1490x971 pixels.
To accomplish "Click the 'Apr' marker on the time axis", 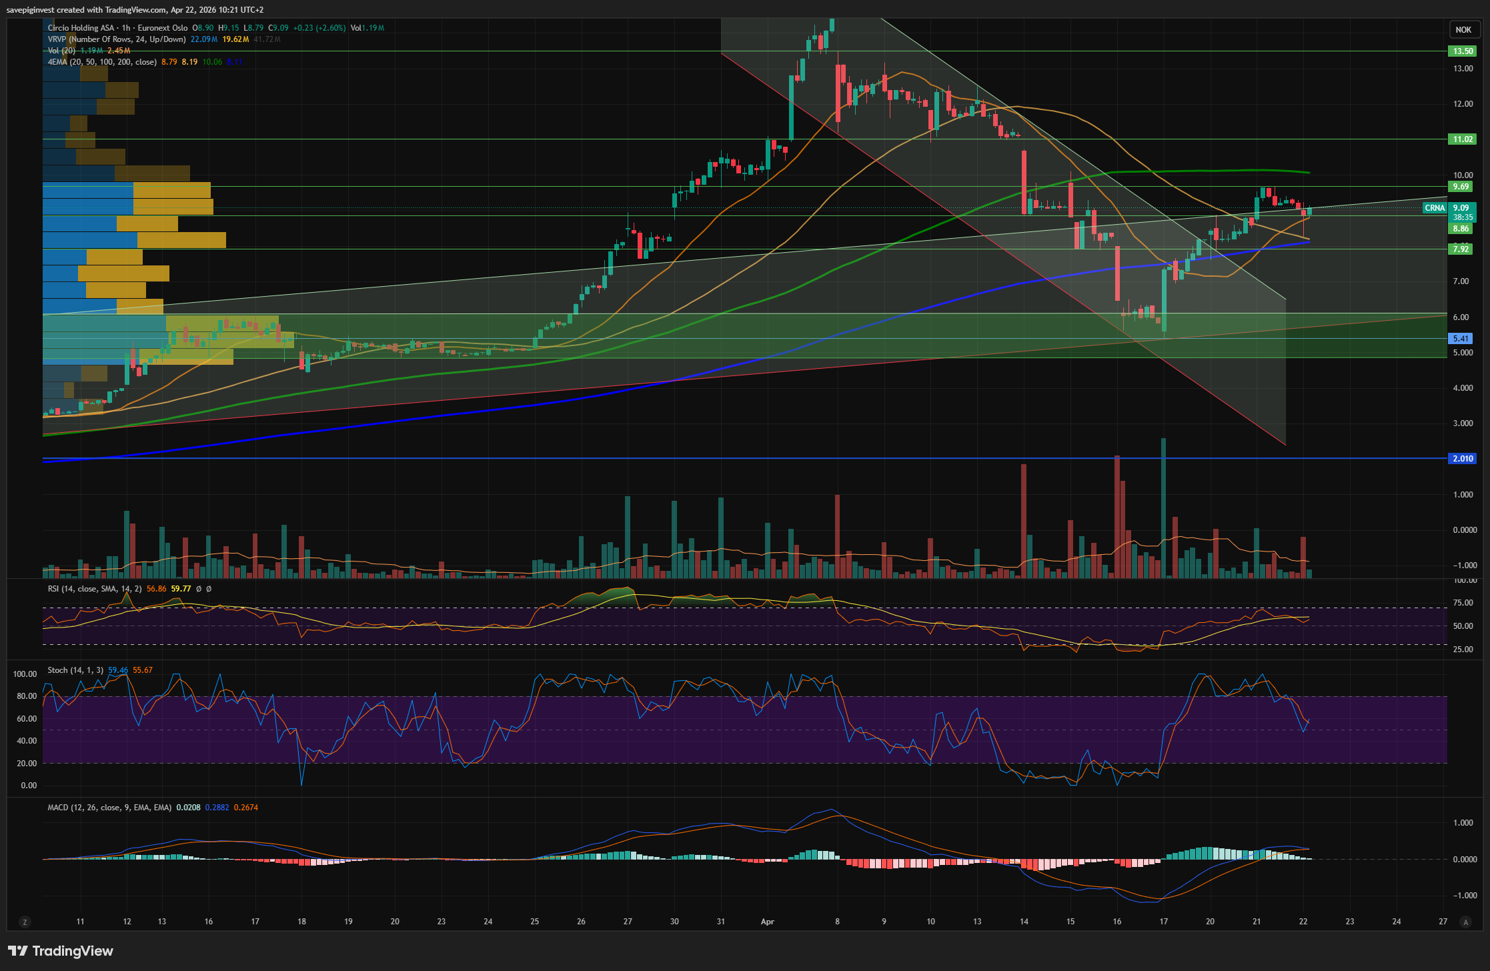I will coord(767,922).
